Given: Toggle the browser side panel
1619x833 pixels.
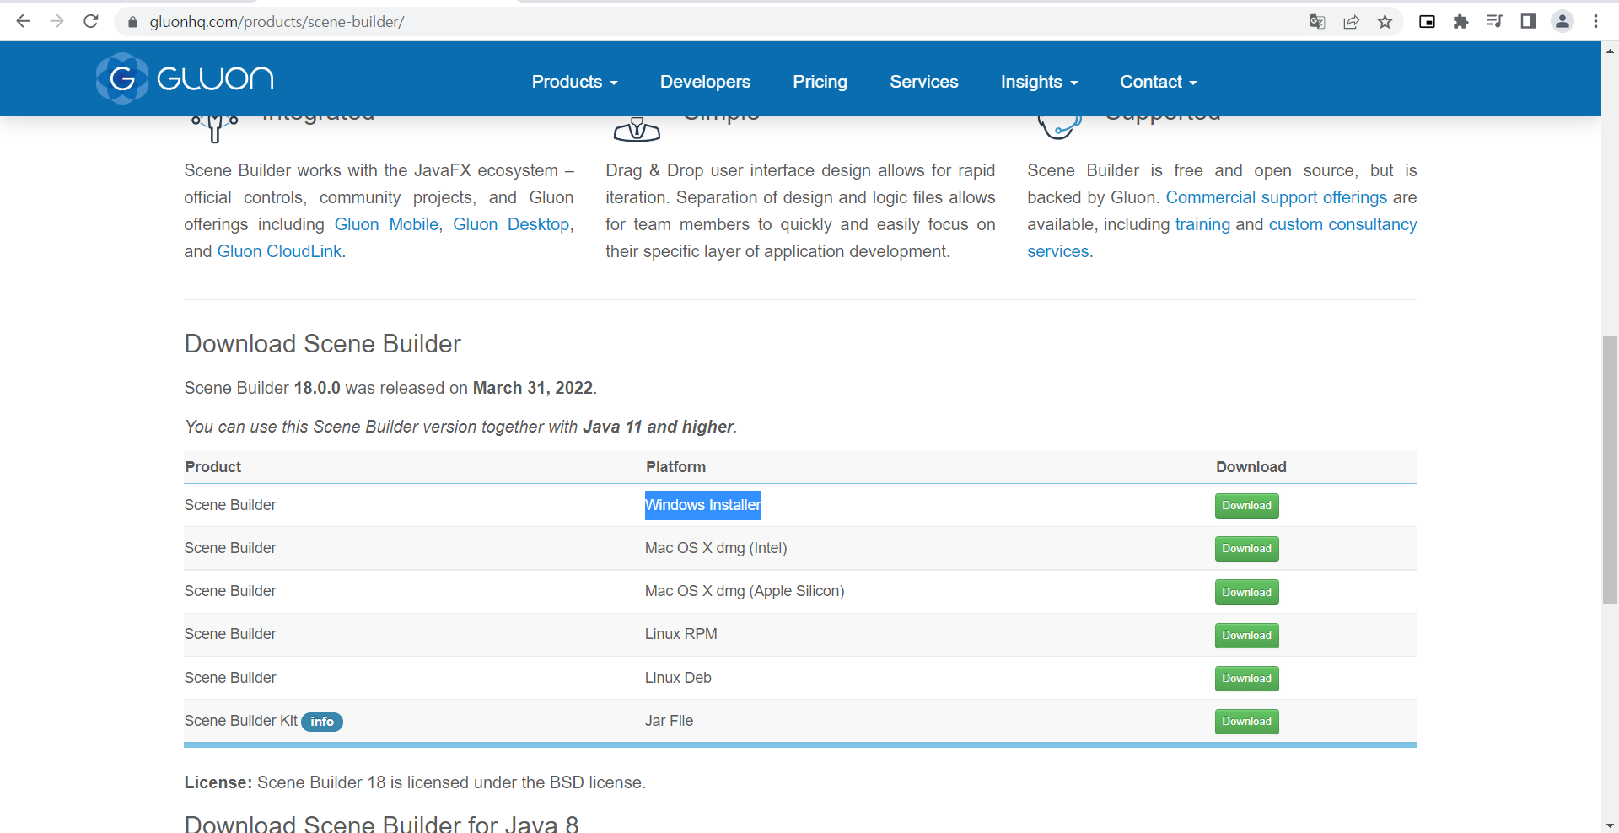Looking at the screenshot, I should (x=1528, y=22).
